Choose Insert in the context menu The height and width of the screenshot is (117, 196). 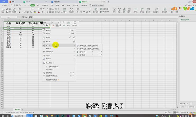click(59, 46)
